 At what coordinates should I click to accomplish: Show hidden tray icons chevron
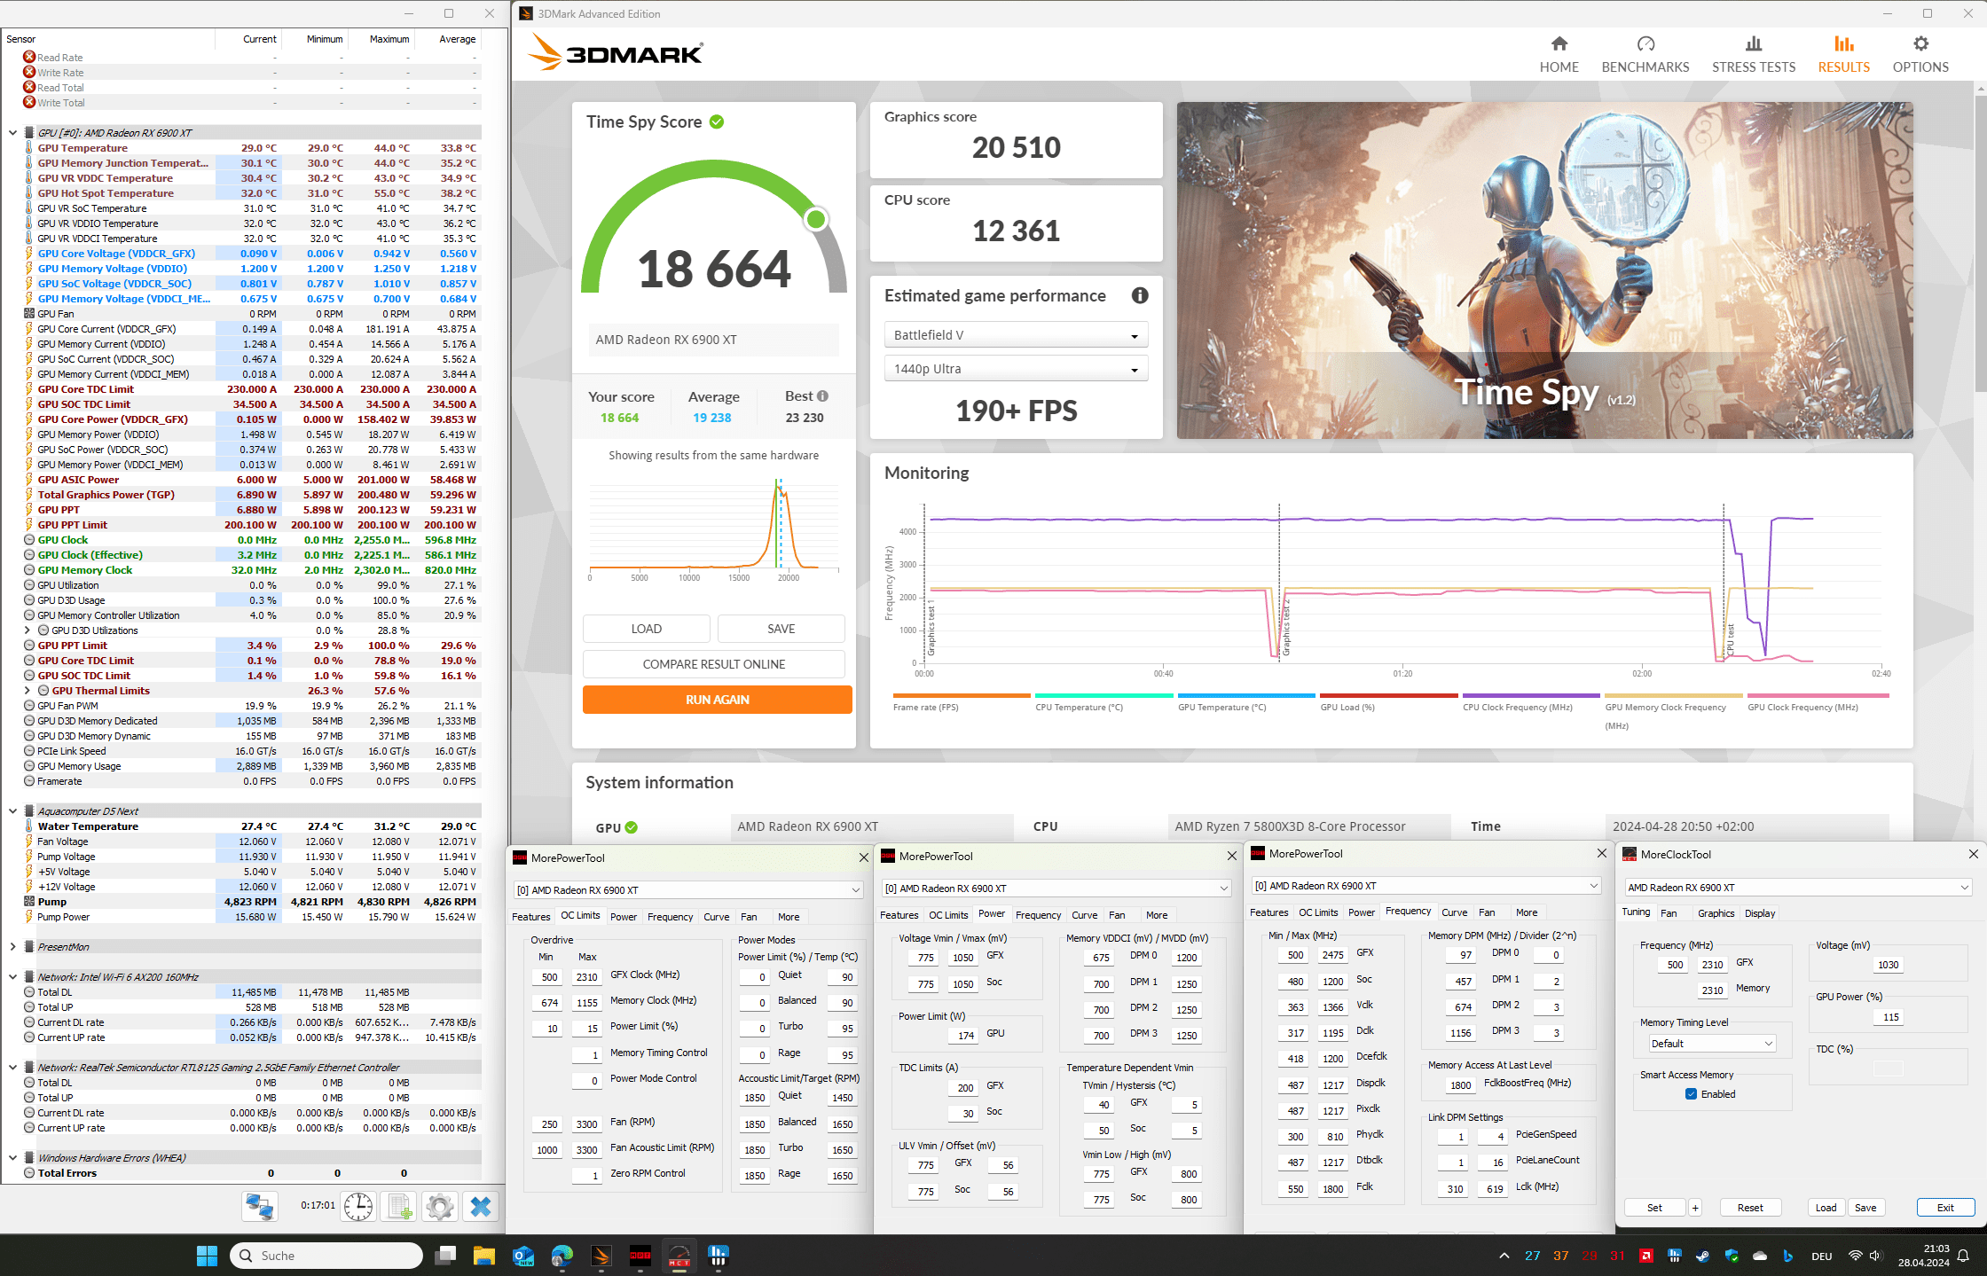(x=1504, y=1256)
